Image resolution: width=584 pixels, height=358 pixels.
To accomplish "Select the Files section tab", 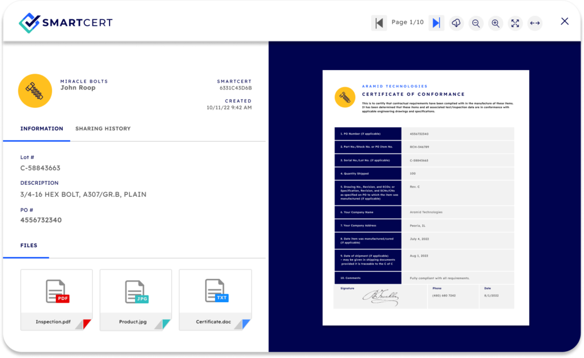I will pos(29,246).
